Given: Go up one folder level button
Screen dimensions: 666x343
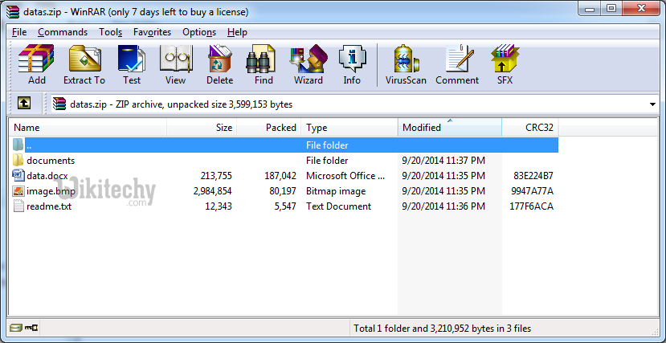Looking at the screenshot, I should [x=24, y=104].
